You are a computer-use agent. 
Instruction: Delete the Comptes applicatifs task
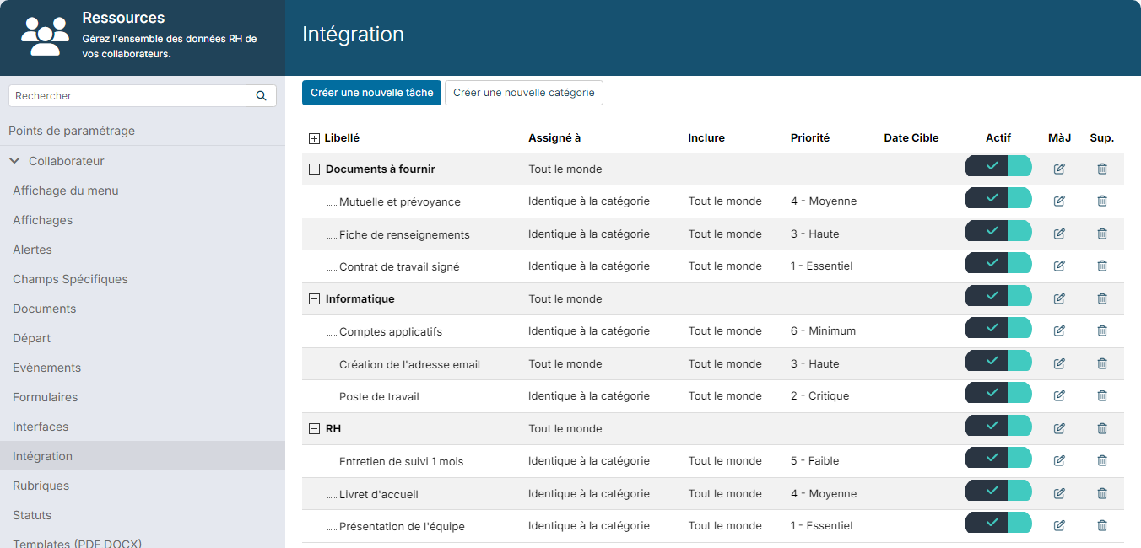point(1102,330)
